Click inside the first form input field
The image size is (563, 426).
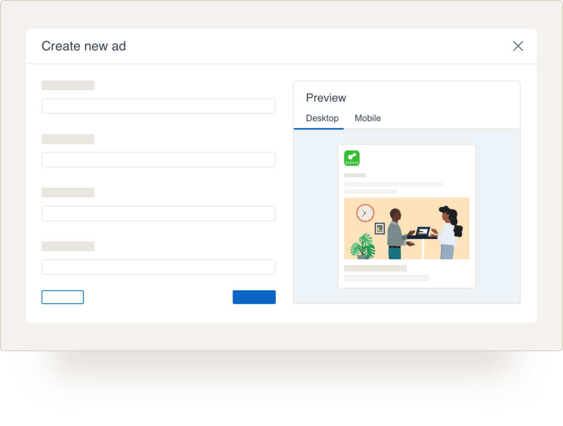point(158,106)
